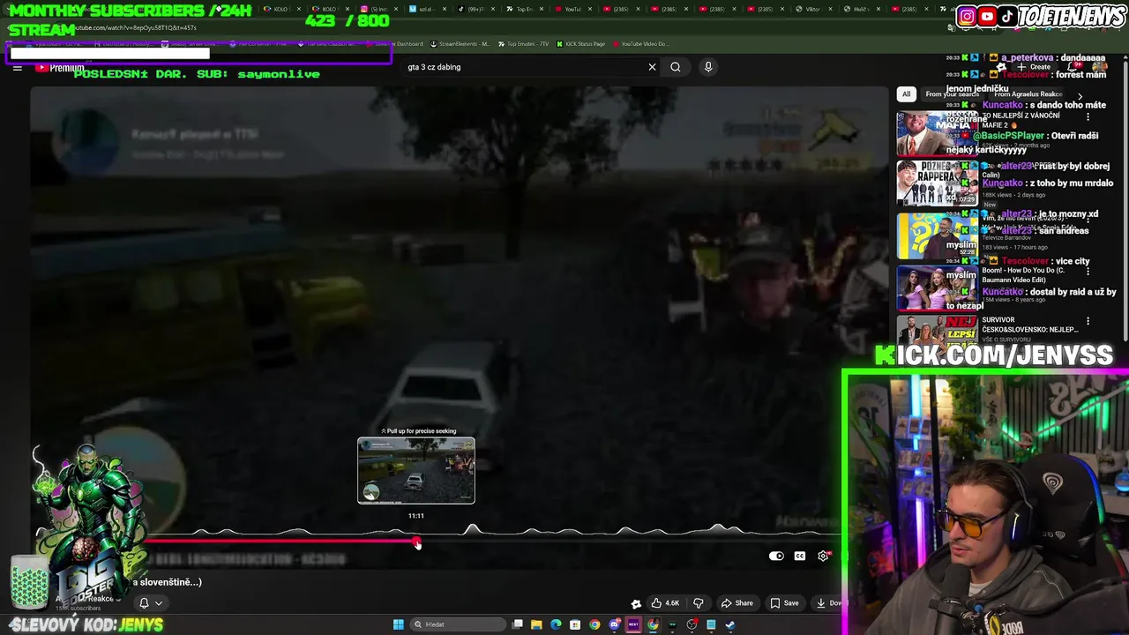The image size is (1129, 635).
Task: Like the video with thumbs up
Action: (x=665, y=603)
